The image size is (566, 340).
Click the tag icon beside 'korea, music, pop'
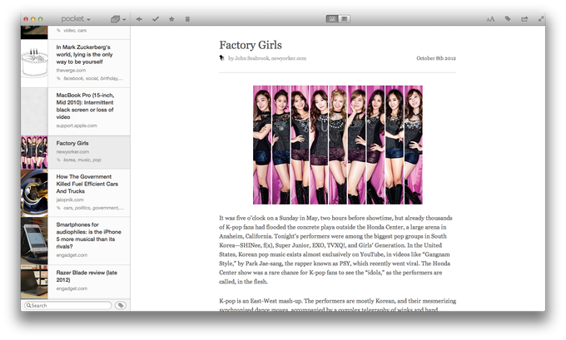coord(58,160)
